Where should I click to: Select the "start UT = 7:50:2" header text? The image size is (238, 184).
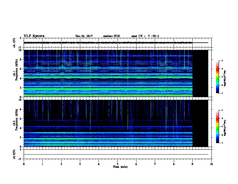click(145, 36)
